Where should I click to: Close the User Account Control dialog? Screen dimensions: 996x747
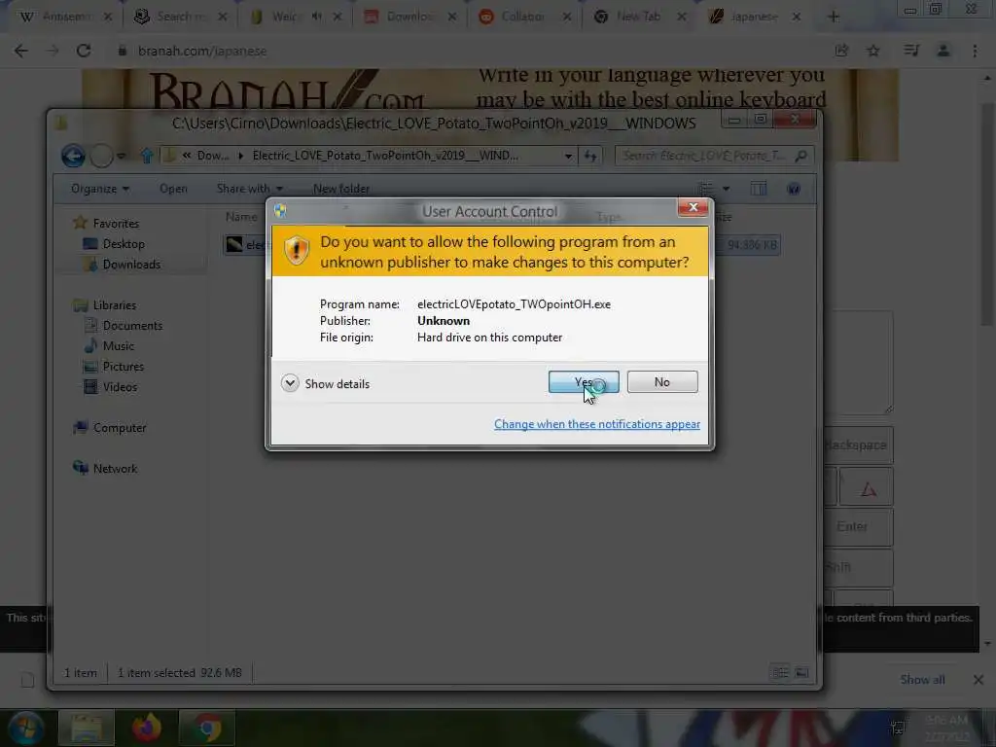693,207
